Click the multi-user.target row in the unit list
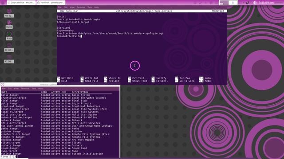Screen dimensions: 284x159 pyautogui.click(x=49, y=115)
